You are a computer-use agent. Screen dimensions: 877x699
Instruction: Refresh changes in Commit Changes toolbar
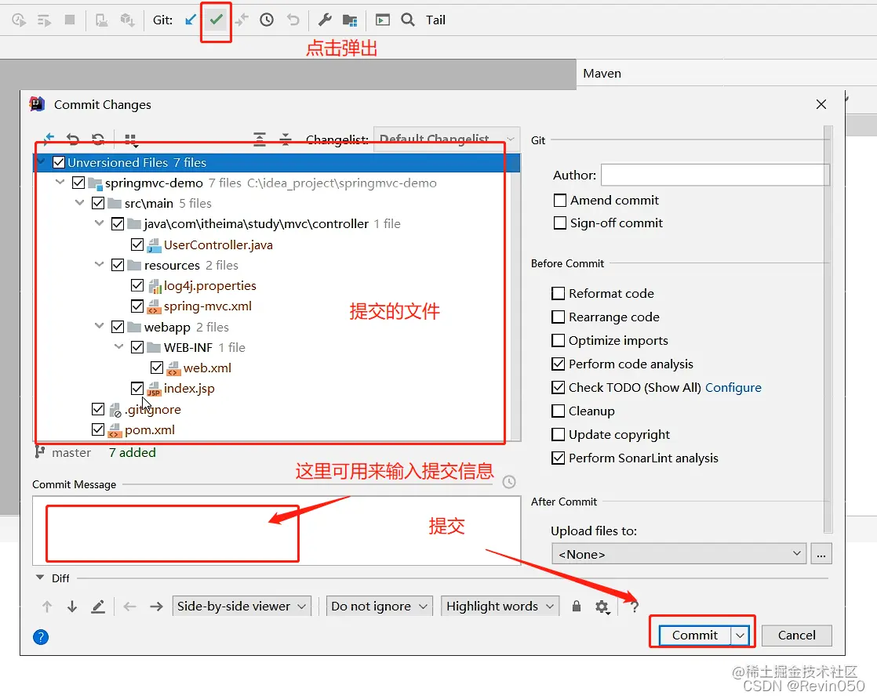98,139
